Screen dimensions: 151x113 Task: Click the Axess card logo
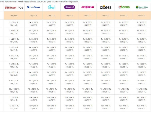click(105, 7)
